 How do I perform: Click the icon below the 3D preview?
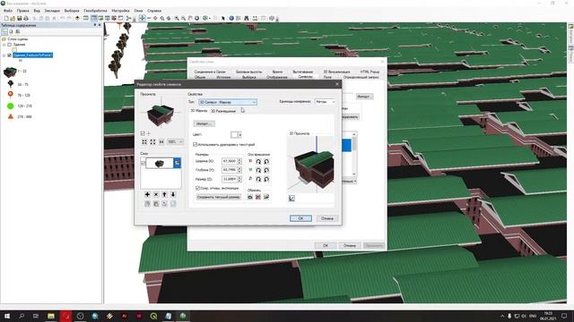point(291,199)
